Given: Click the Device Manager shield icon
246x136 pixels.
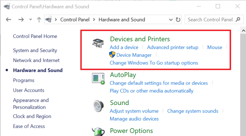Looking at the screenshot, I should (x=112, y=55).
